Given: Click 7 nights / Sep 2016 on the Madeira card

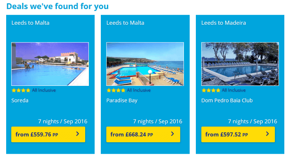Looking at the screenshot, I should [x=253, y=121].
